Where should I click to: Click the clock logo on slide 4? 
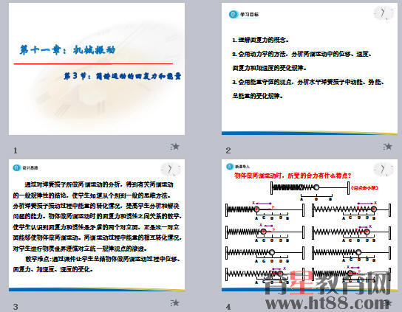[x=384, y=169]
